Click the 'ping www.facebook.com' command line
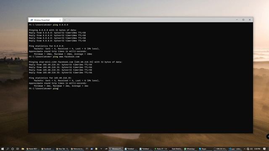The height and width of the screenshot is (151, 269). point(54,57)
